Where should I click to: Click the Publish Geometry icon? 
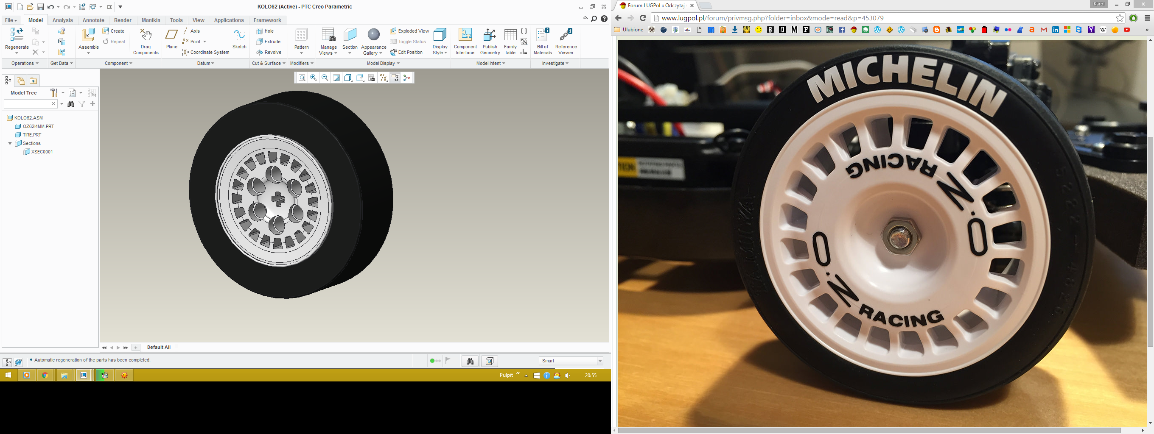[x=490, y=35]
